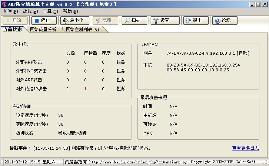Click the Exit (退出) toolbar button
269x166 pixels.
(x=196, y=21)
